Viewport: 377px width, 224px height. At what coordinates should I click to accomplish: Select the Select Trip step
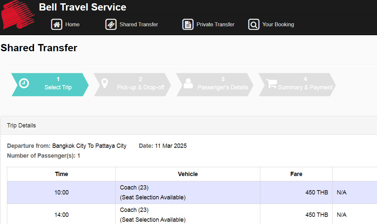(58, 87)
